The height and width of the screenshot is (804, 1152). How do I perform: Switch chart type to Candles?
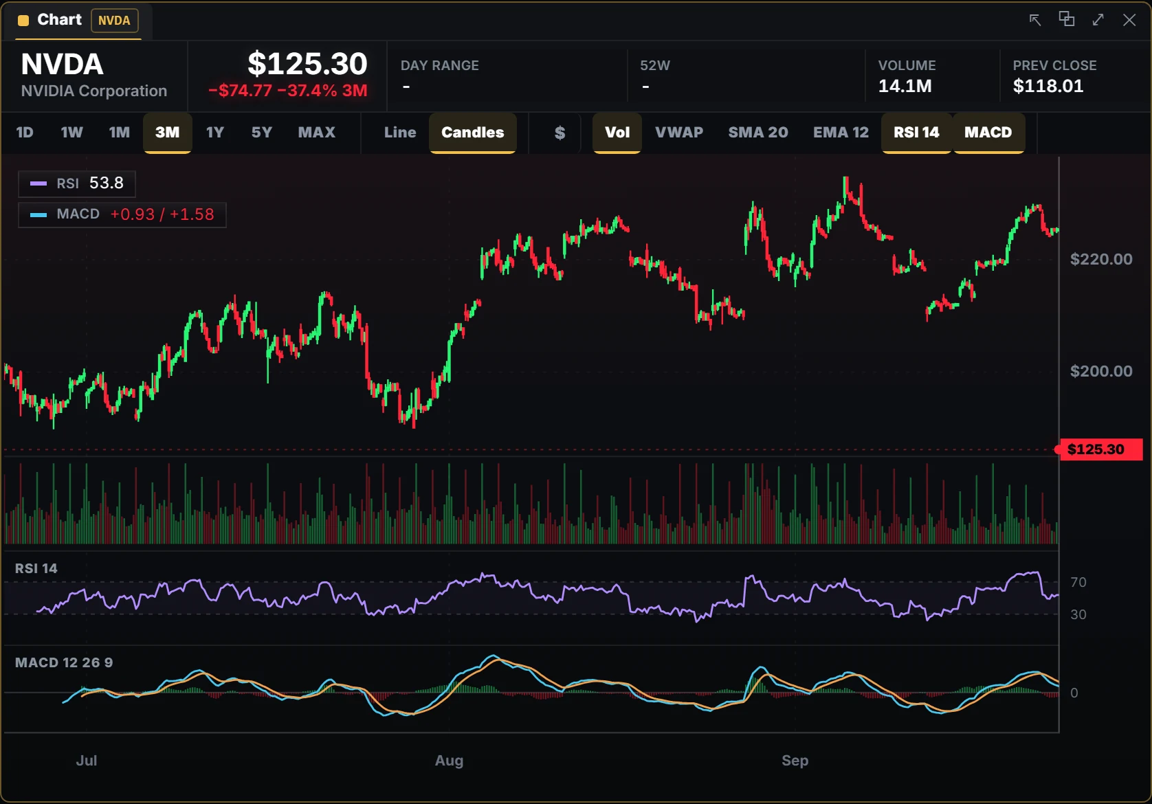(x=472, y=132)
